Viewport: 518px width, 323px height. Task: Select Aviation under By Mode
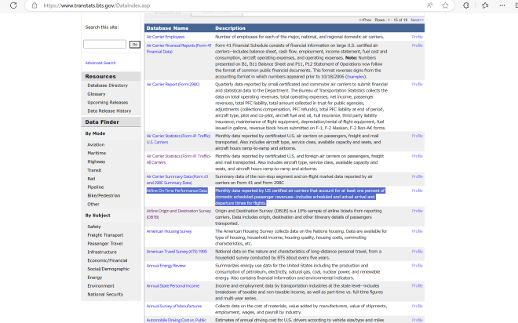click(96, 145)
